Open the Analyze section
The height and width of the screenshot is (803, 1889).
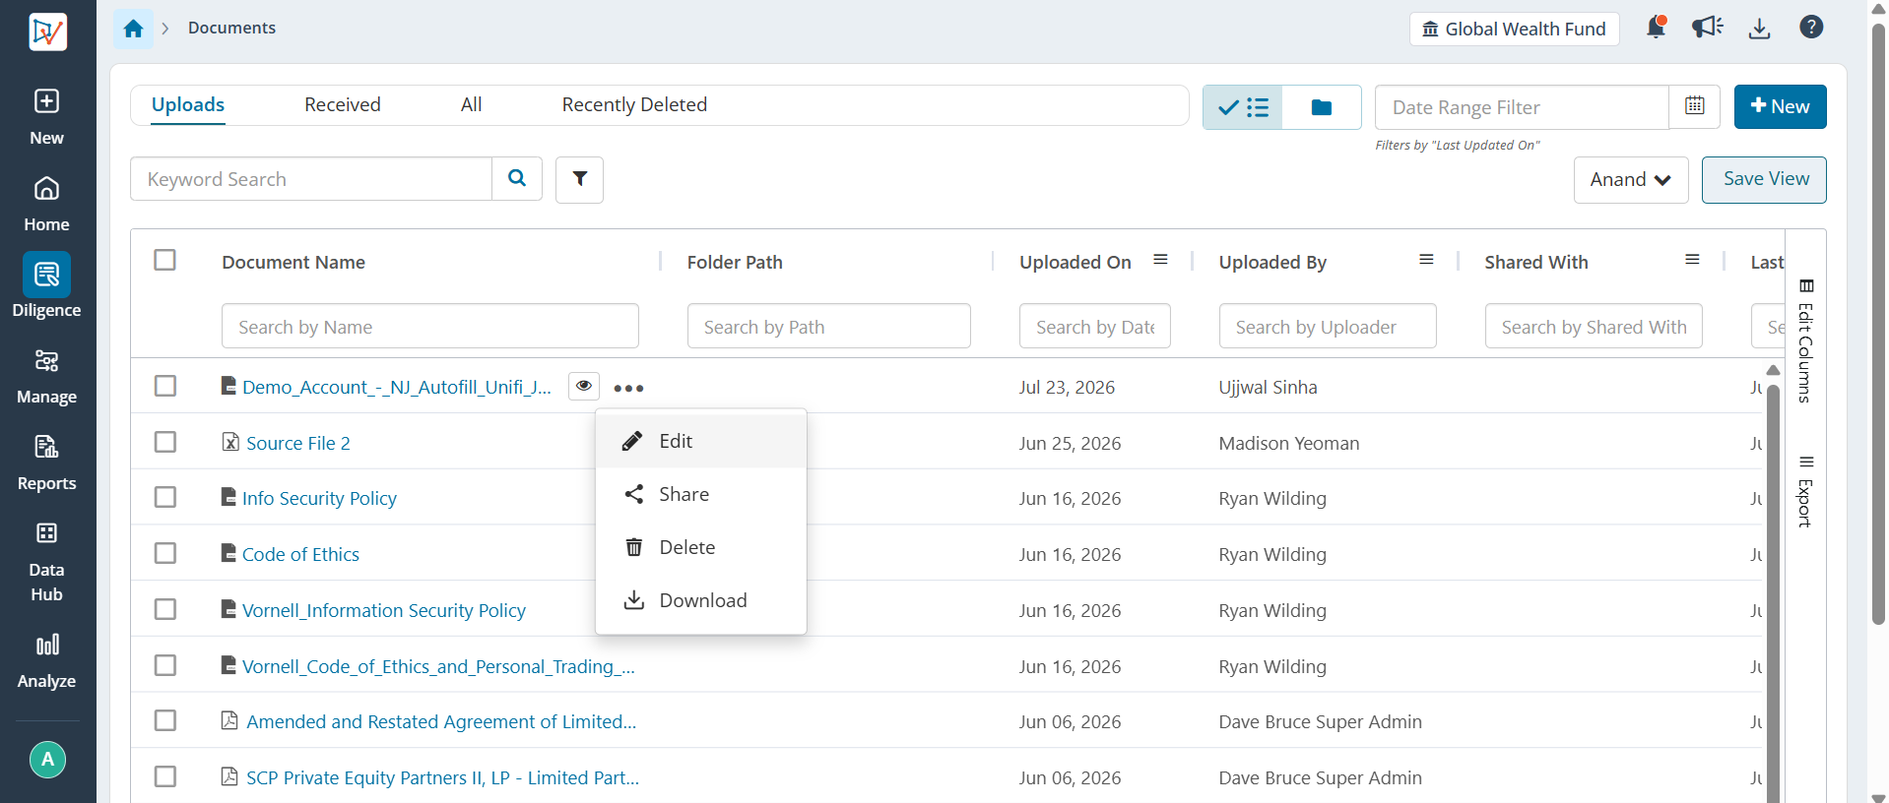[x=46, y=660]
